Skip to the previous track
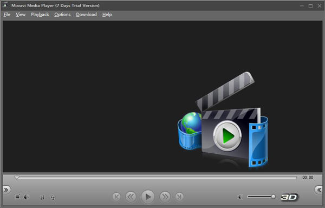325x208 pixels. (x=116, y=197)
